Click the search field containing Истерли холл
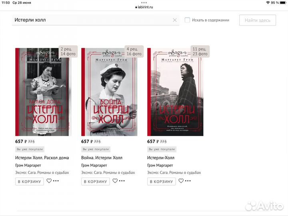288x216 pixels. [92, 20]
